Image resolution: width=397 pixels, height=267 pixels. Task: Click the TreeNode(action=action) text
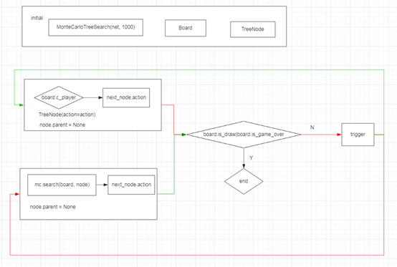(67, 115)
